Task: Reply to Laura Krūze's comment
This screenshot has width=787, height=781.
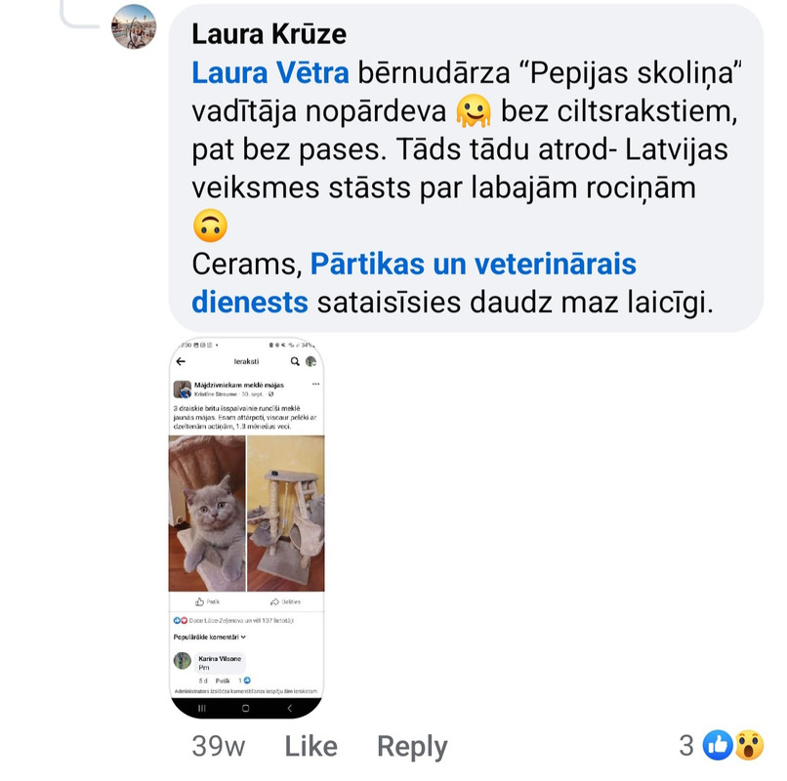Action: pyautogui.click(x=412, y=747)
